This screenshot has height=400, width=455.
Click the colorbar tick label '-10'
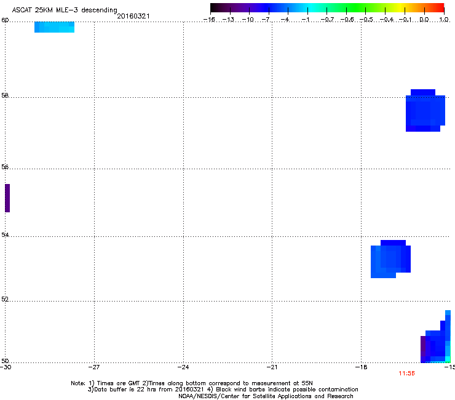point(248,20)
